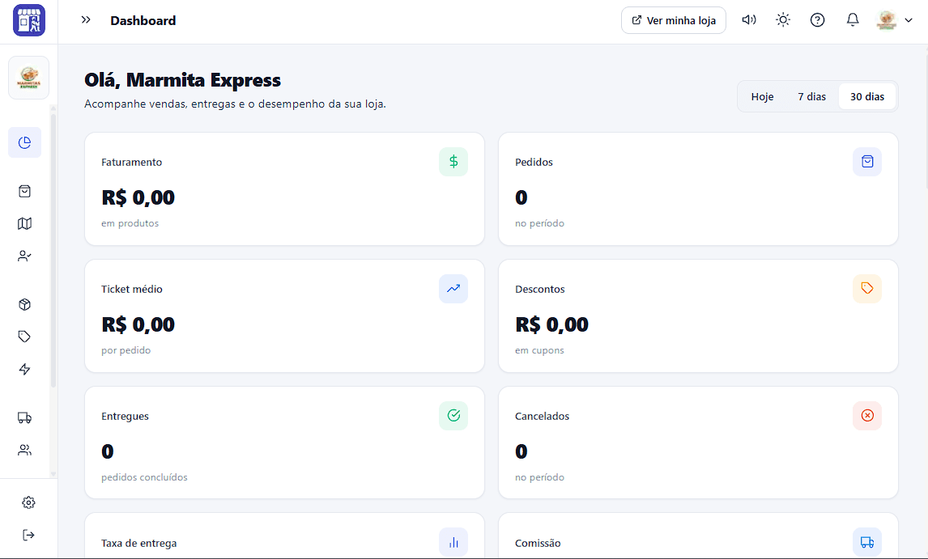Image resolution: width=928 pixels, height=559 pixels.
Task: Select the 7 dias period filter
Action: 811,96
